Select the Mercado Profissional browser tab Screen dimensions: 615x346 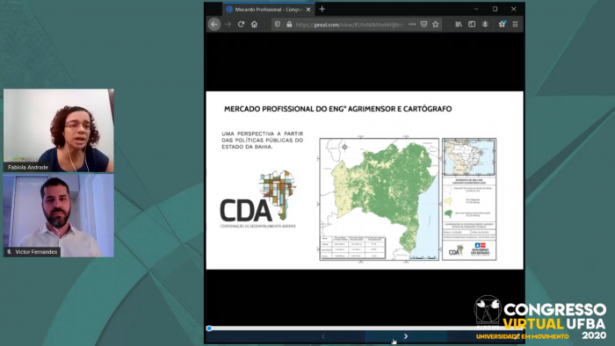269,10
